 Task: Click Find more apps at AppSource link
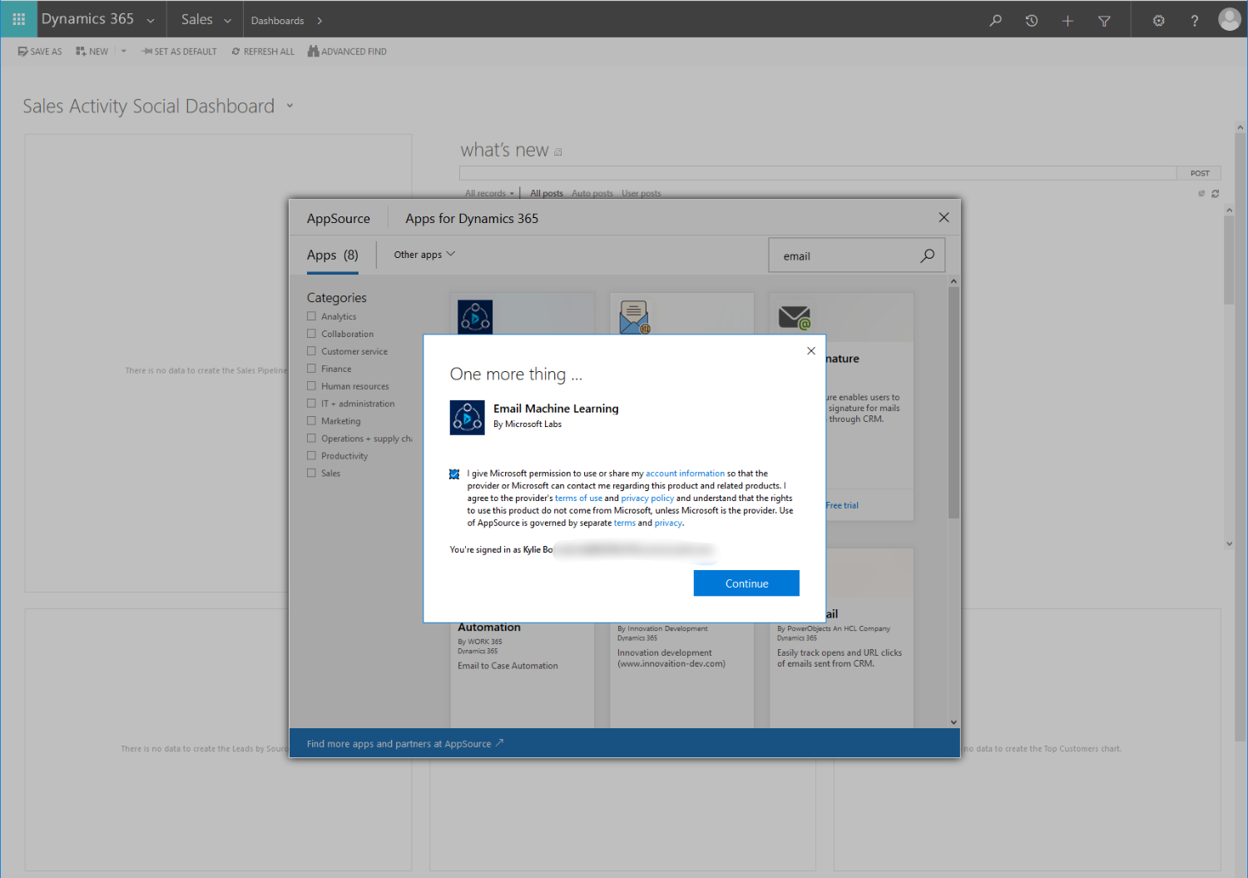pyautogui.click(x=405, y=744)
